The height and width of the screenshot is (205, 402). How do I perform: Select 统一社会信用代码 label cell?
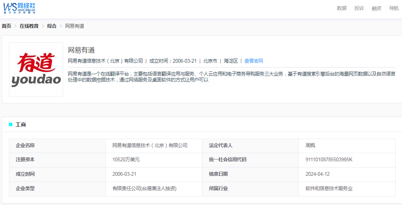tap(251, 160)
